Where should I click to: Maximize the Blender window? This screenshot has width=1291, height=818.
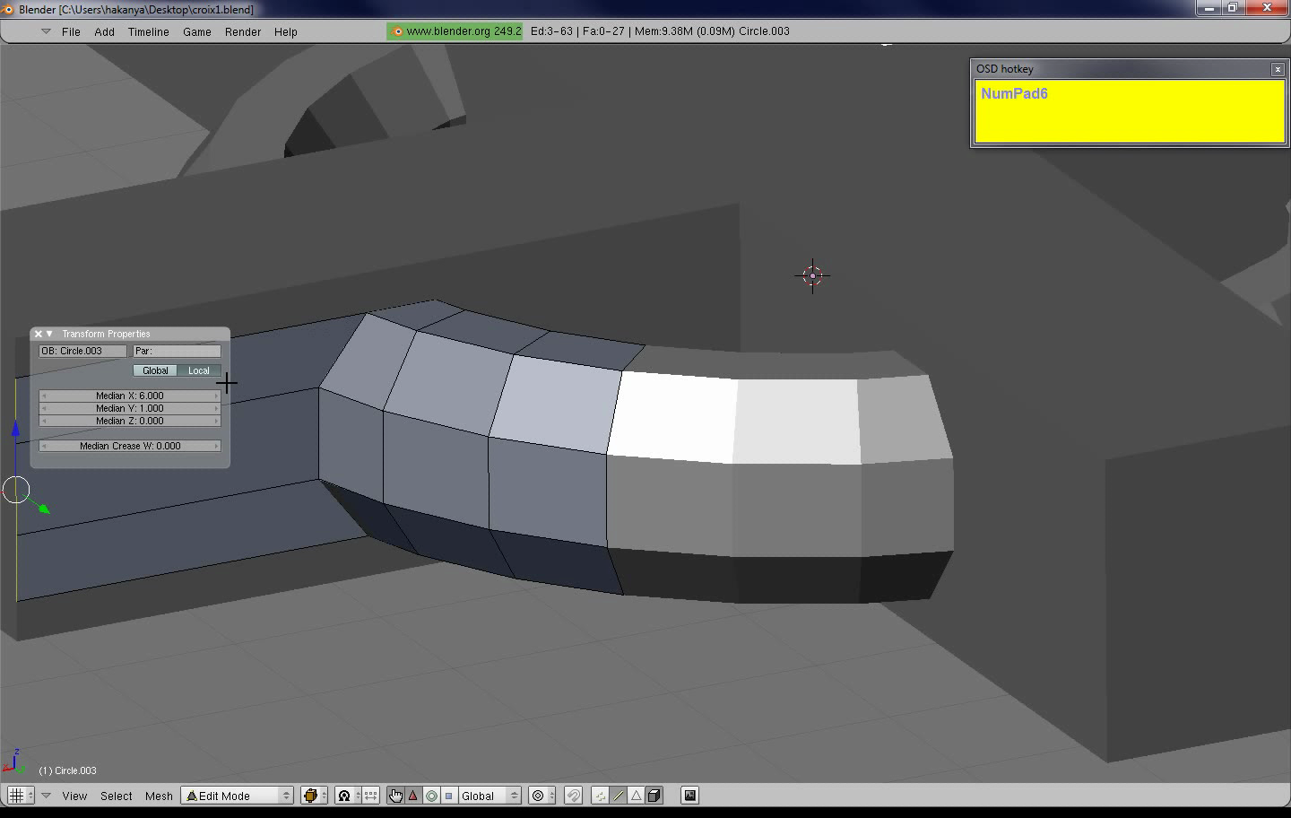coord(1233,8)
